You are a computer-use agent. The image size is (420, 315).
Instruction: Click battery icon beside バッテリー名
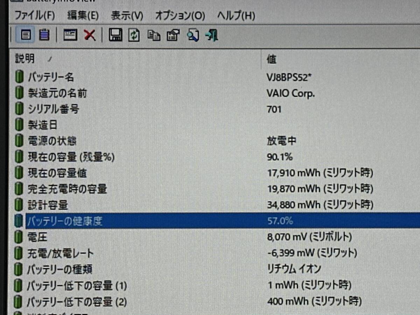(x=20, y=77)
